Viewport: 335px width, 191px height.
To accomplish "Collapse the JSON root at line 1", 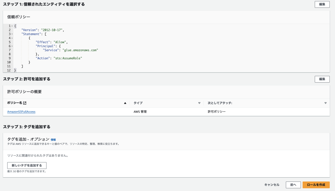I will (x=12, y=26).
